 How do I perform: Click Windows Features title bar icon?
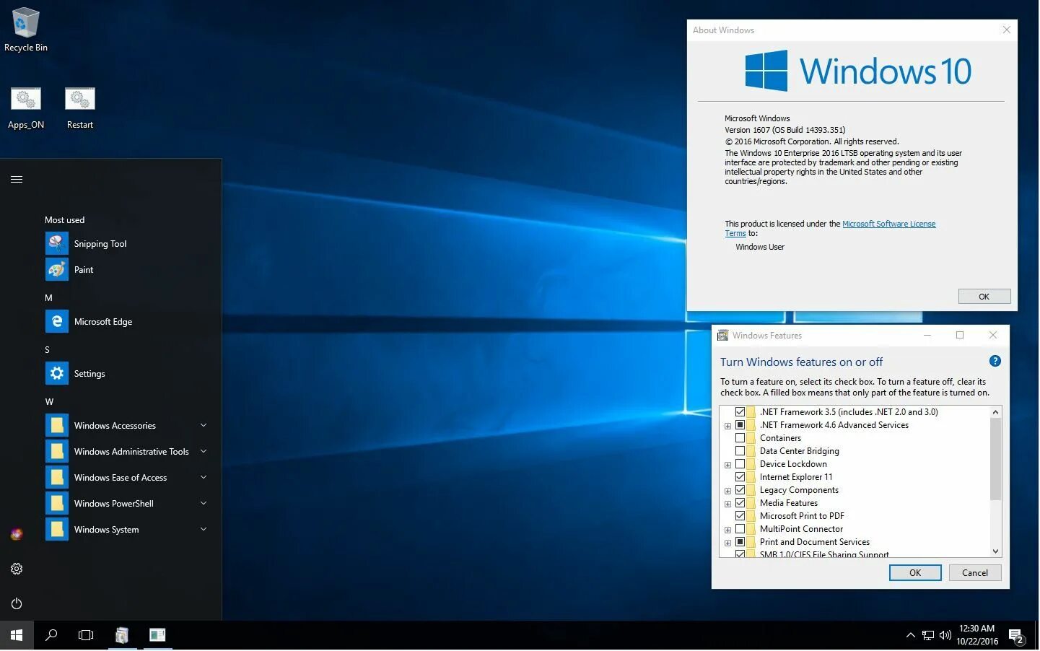pos(722,336)
